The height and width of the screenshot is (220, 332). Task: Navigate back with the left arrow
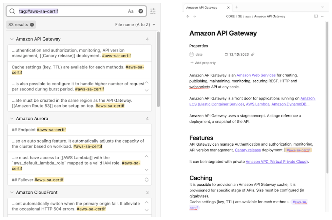click(188, 16)
